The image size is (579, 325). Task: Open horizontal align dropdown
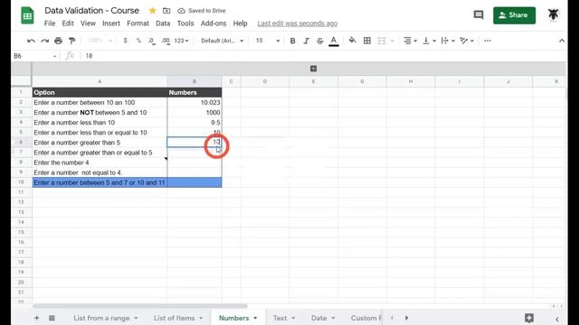[410, 41]
